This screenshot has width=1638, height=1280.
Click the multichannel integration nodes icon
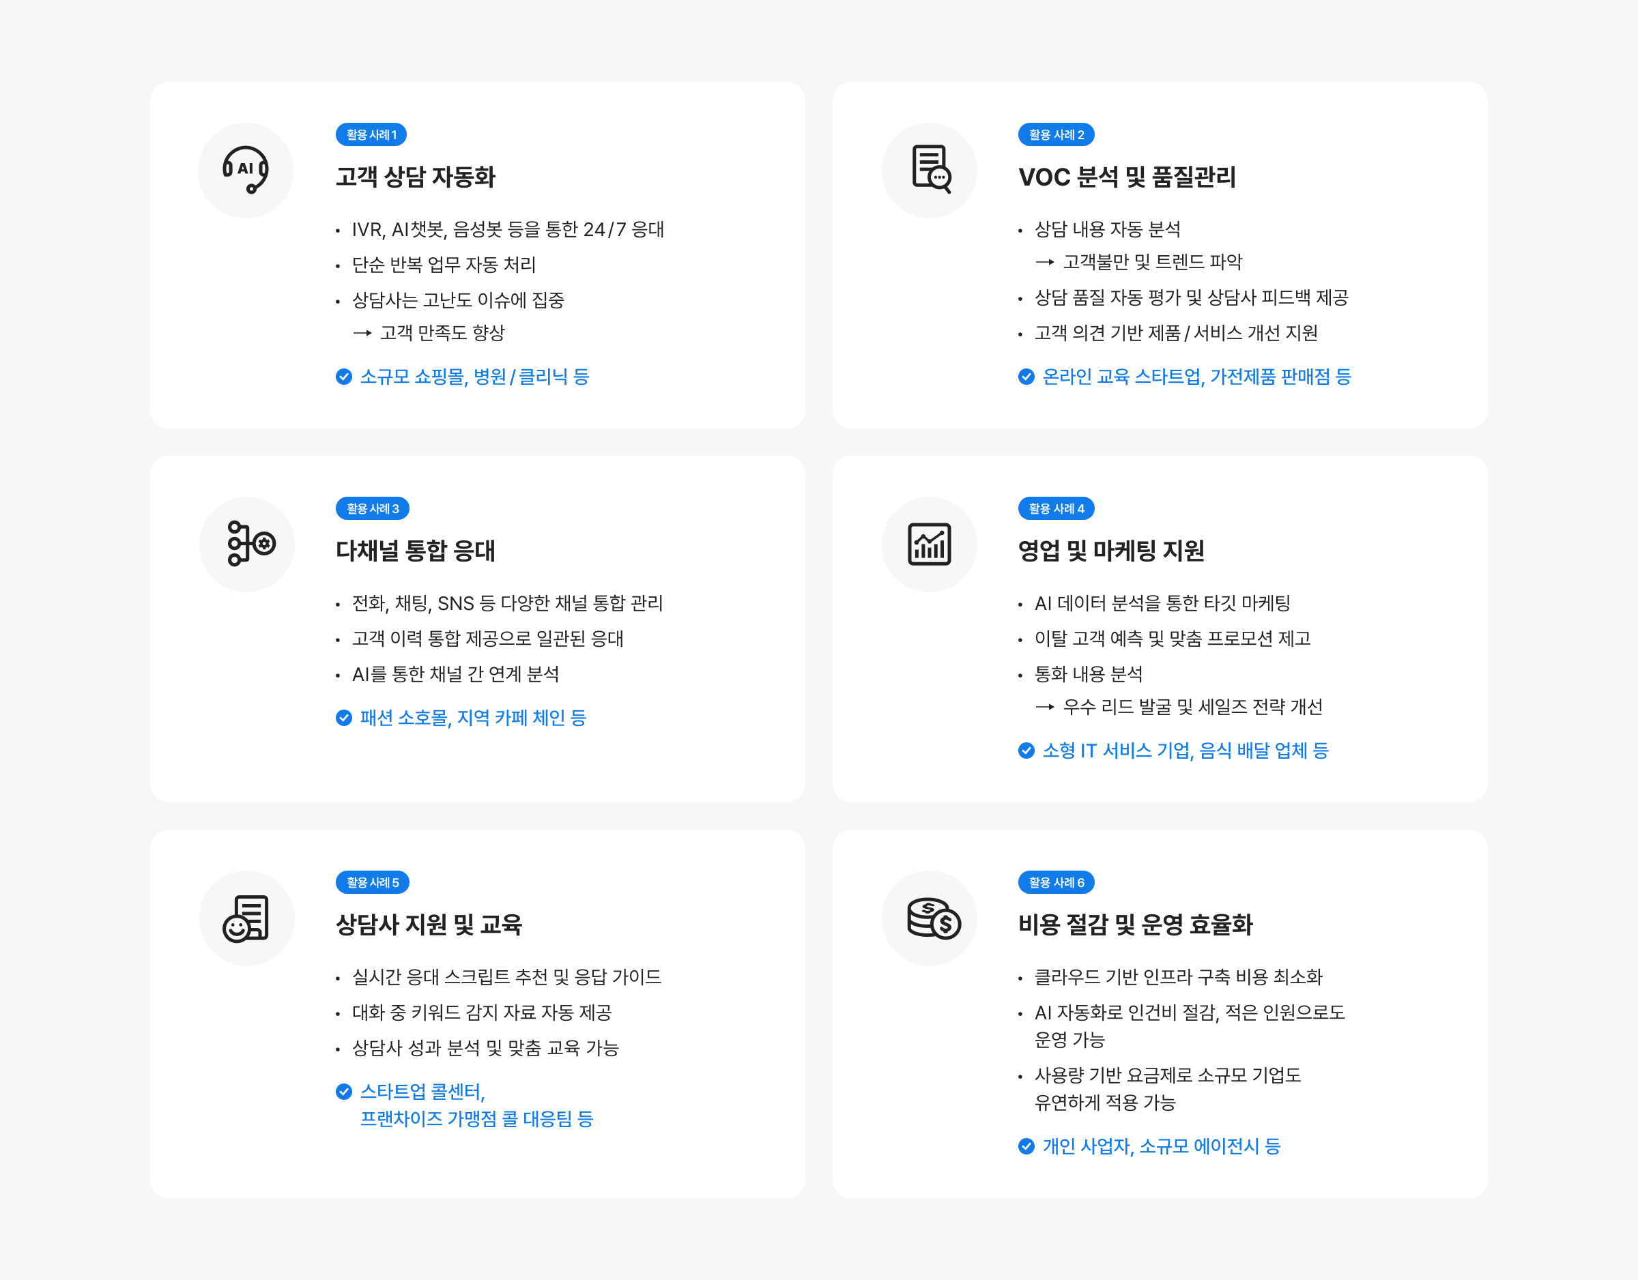[250, 544]
